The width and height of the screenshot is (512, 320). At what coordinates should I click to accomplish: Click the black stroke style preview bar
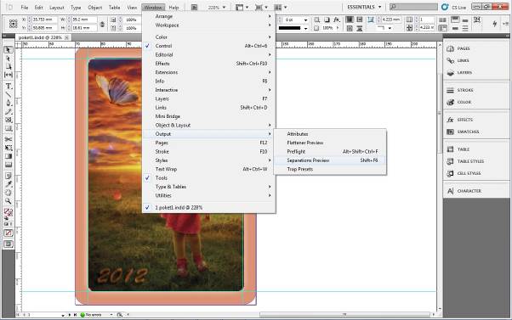tap(289, 28)
